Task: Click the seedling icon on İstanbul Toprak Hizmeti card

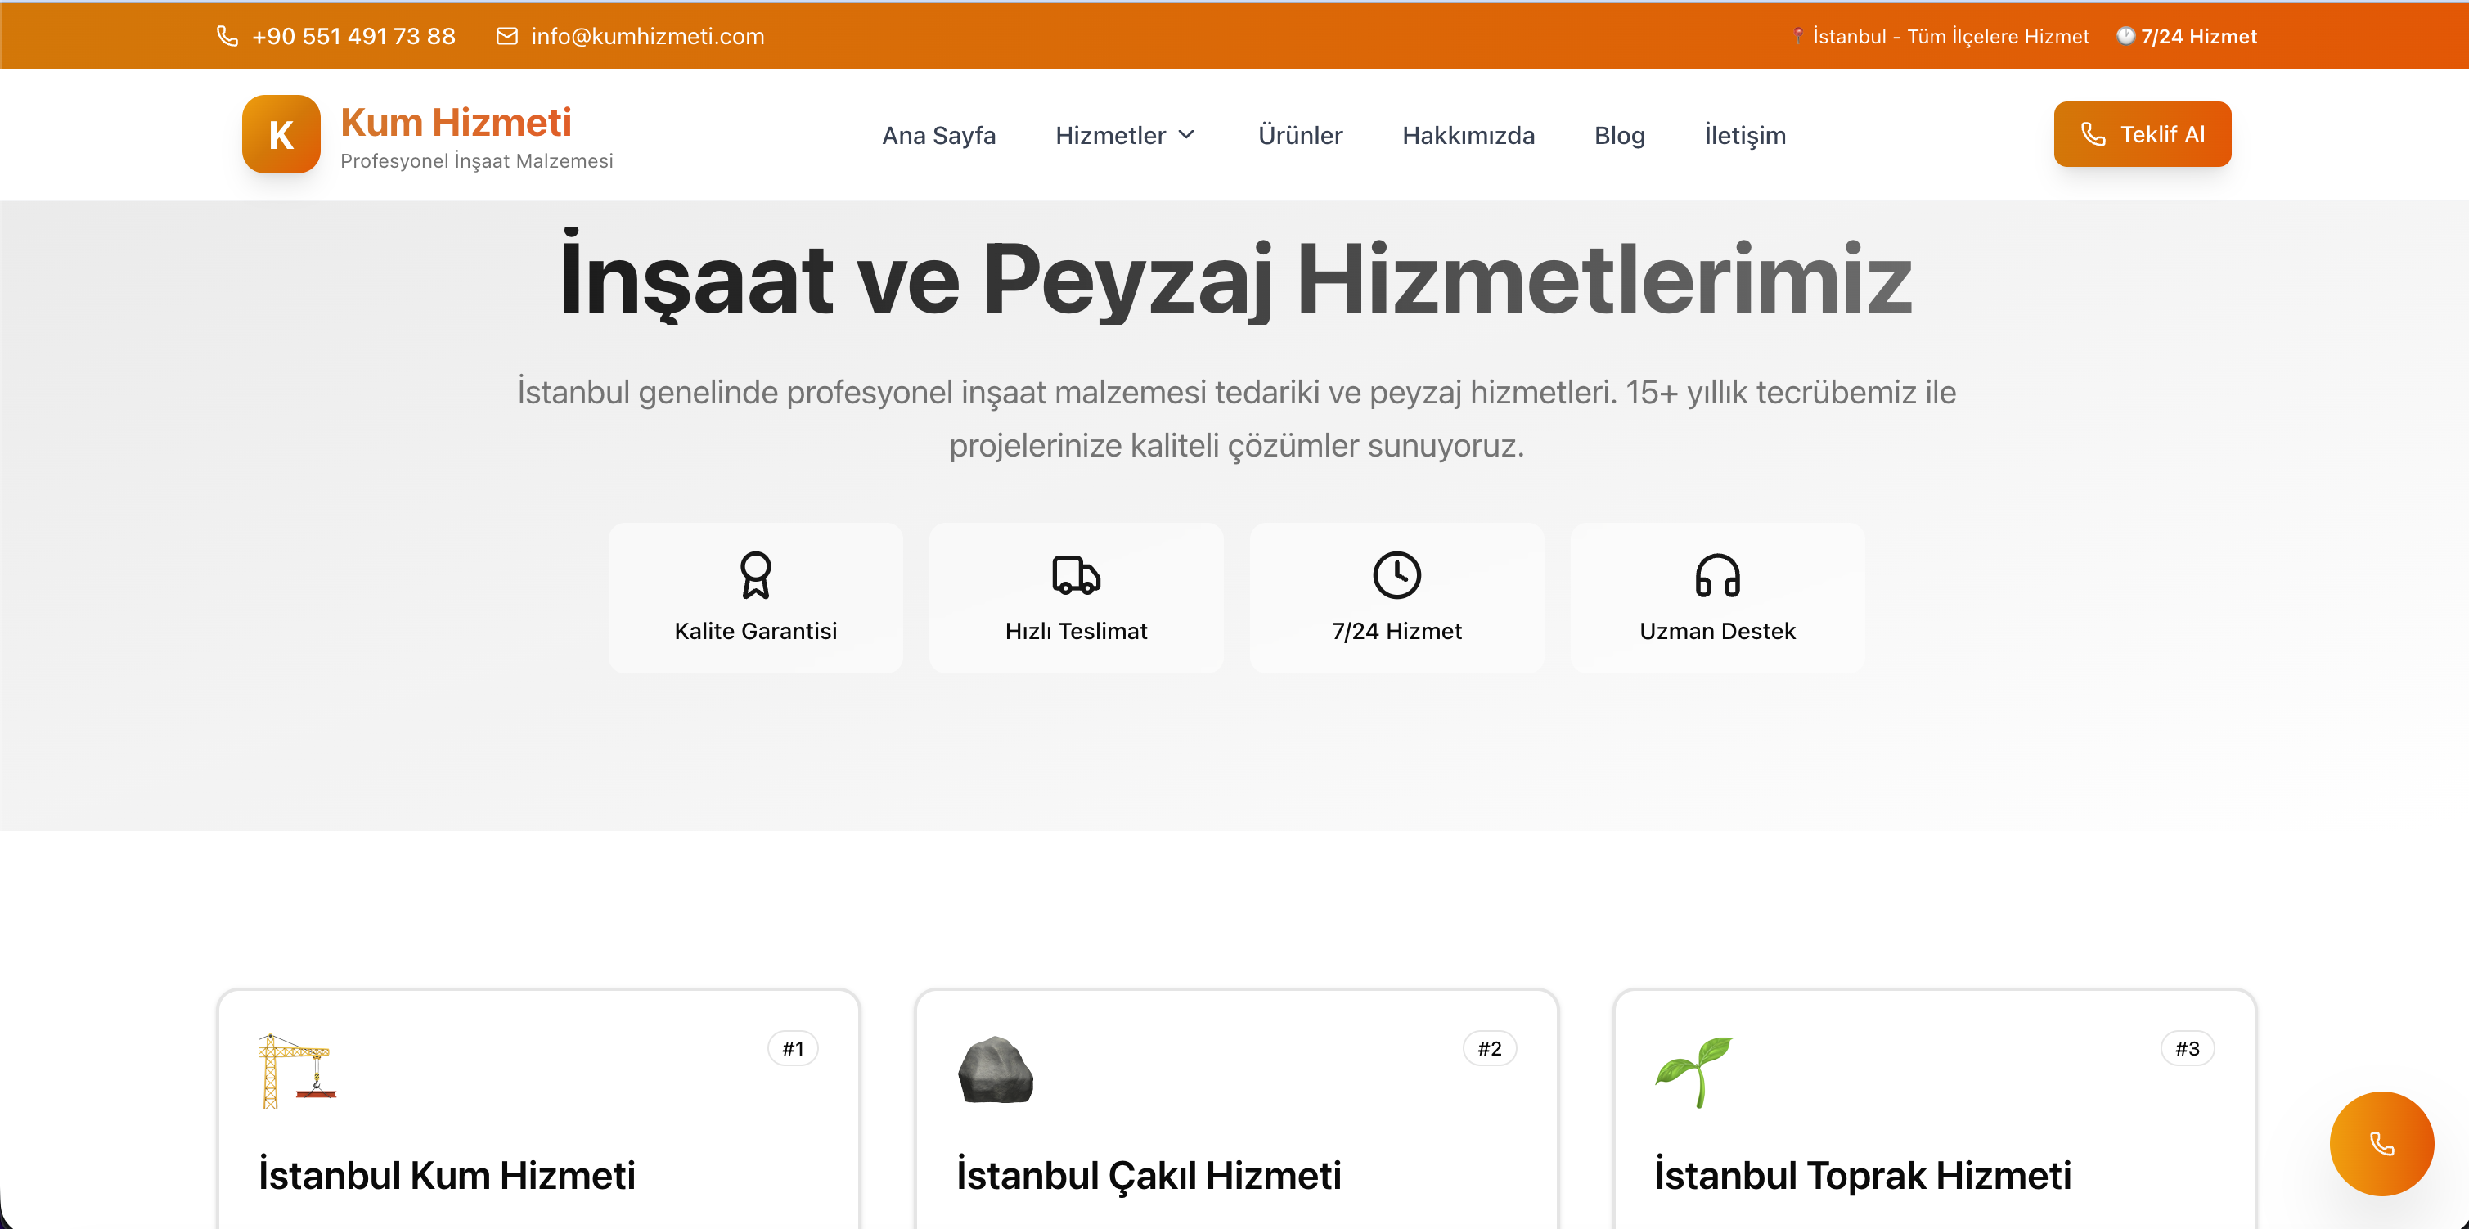Action: point(1693,1071)
